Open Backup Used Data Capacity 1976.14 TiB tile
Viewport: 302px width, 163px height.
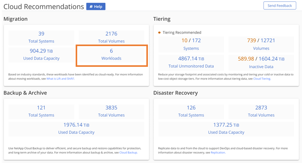coord(76,128)
